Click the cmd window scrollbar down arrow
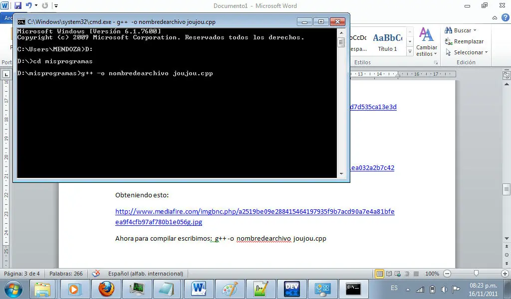The height and width of the screenshot is (299, 511). tap(341, 174)
